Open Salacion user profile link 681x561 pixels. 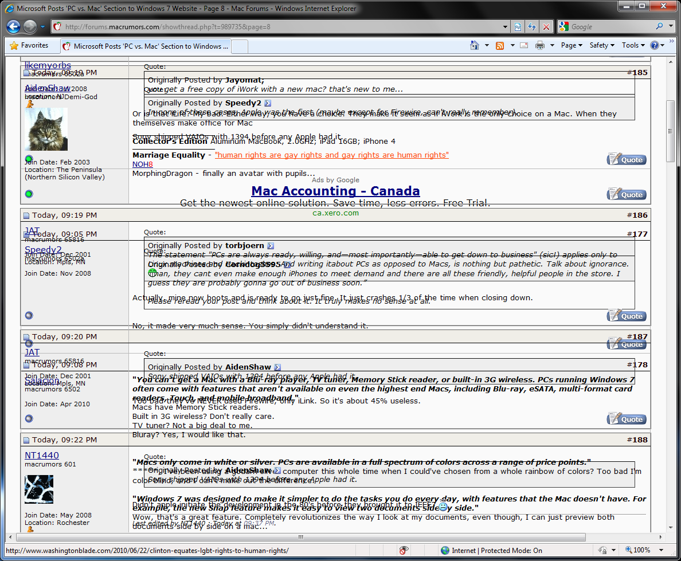pyautogui.click(x=42, y=380)
